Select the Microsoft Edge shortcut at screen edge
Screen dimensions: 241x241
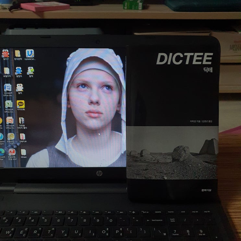pyautogui.click(x=2, y=154)
